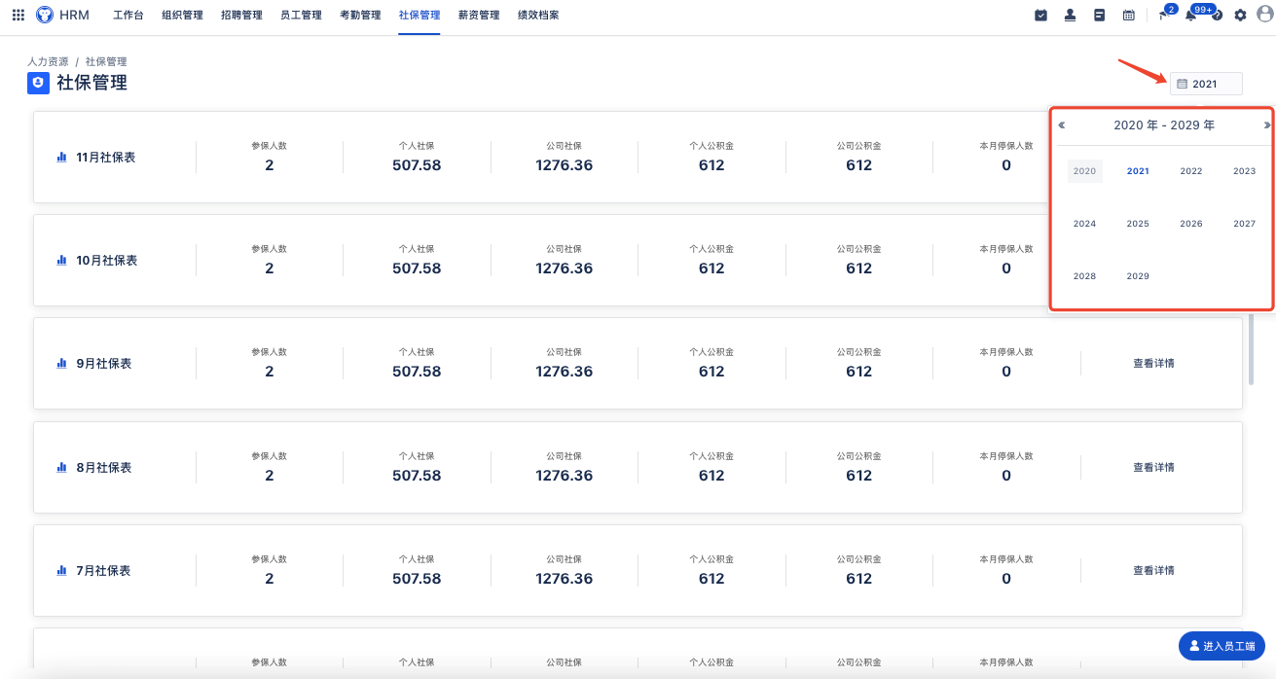
Task: Click the calendar icon in year field
Action: coord(1182,84)
